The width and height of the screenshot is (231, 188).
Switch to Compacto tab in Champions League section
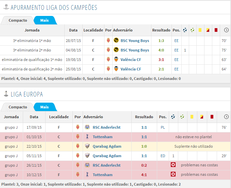(x=18, y=20)
